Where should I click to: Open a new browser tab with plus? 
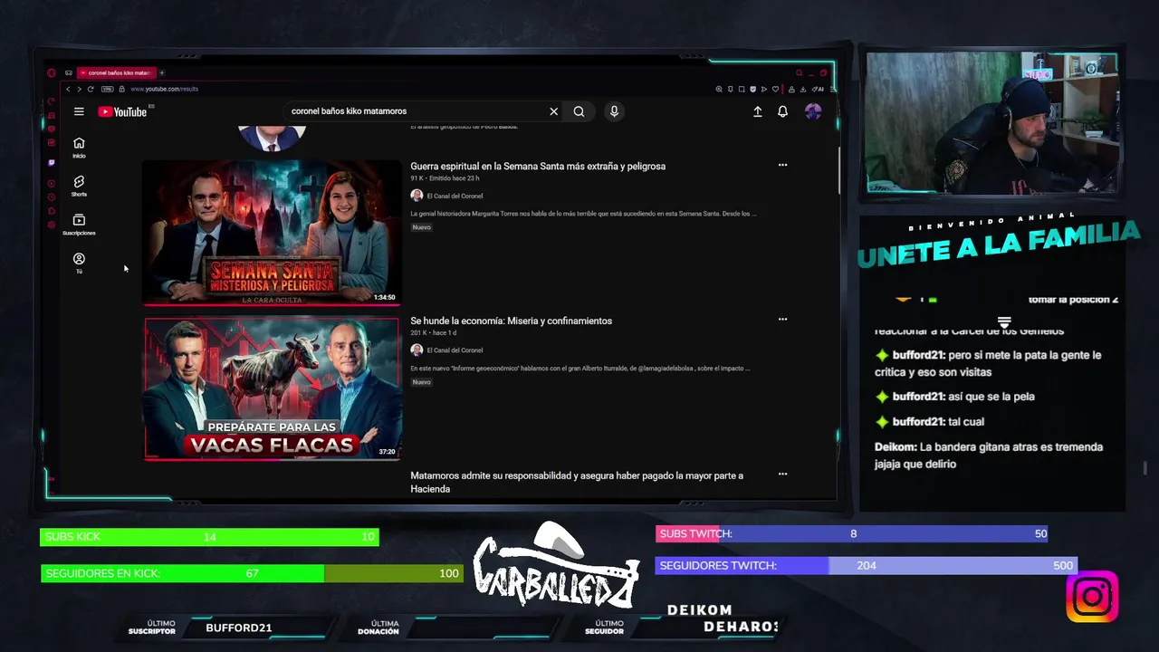point(162,72)
